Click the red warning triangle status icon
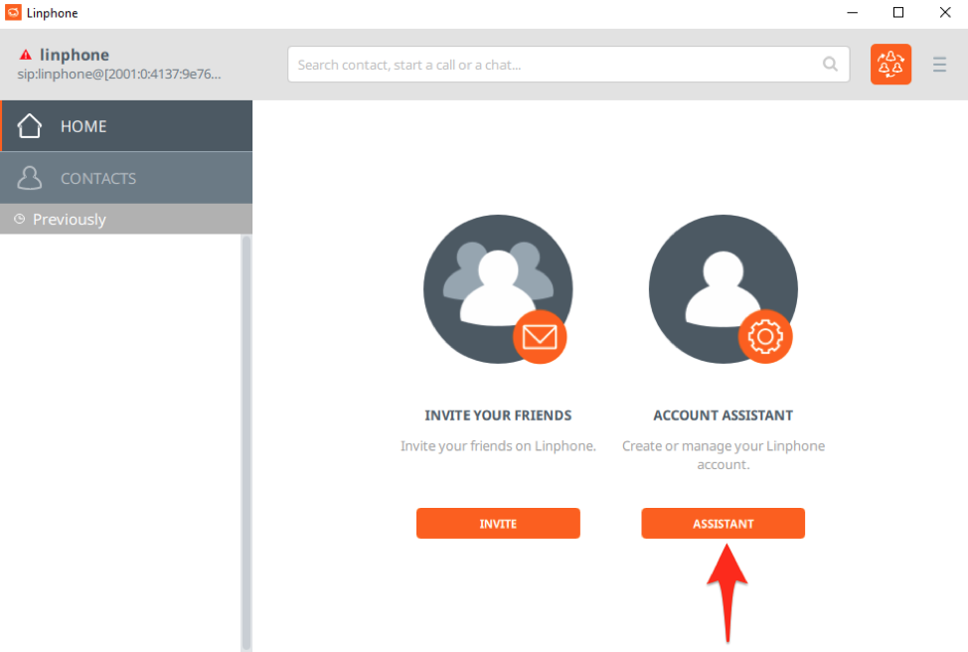Viewport: 968px width, 652px height. pos(26,55)
